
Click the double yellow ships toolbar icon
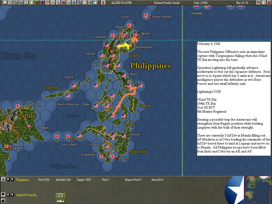click(58, 3)
